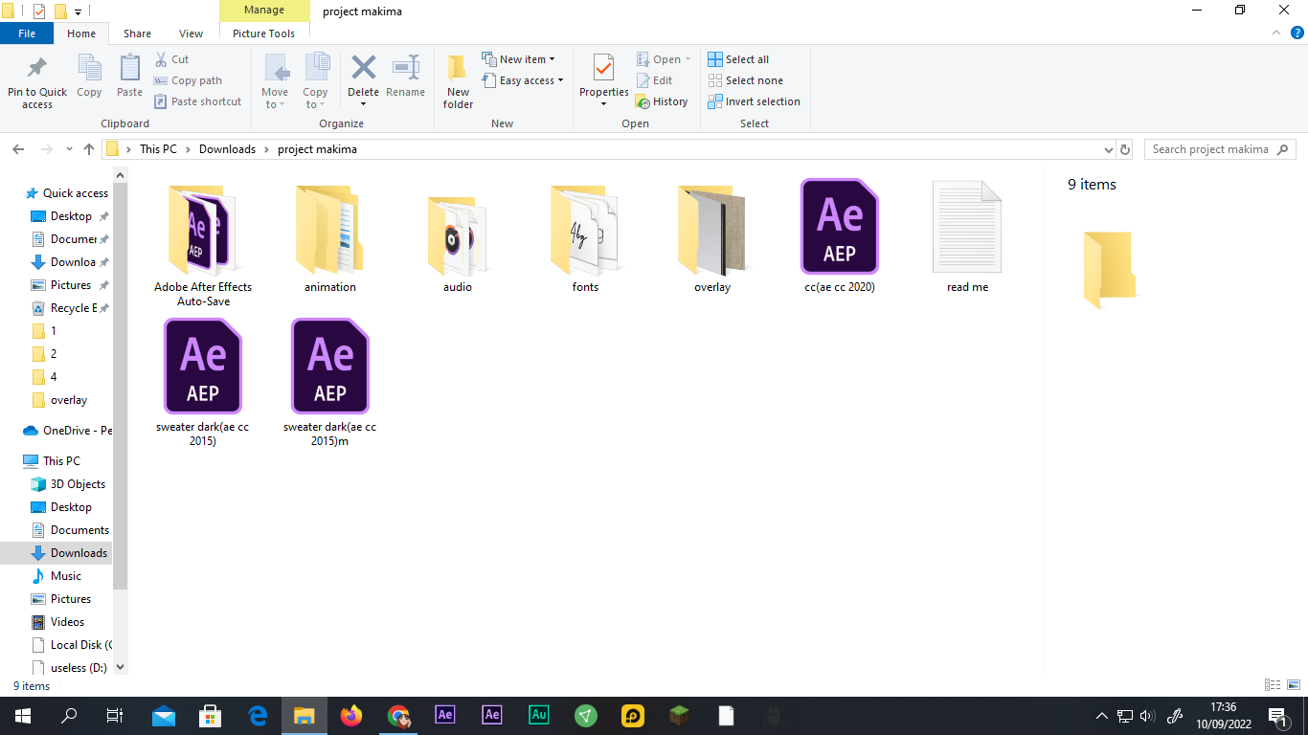
Task: Click the History ribbon command
Action: (x=662, y=101)
